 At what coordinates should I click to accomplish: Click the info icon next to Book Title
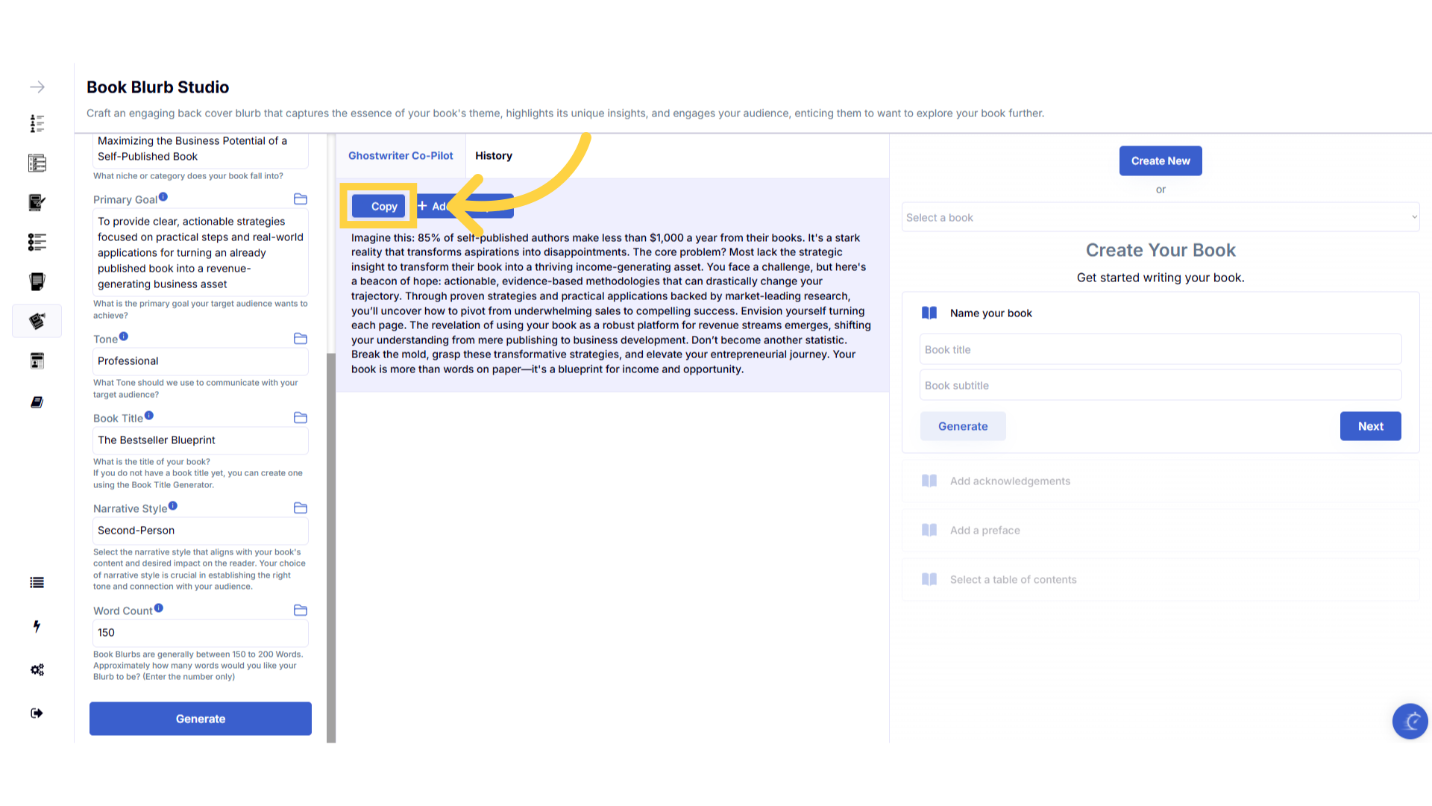(x=149, y=416)
